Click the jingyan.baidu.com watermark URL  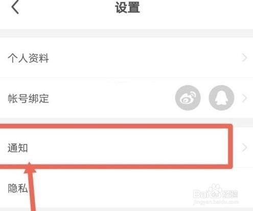pyautogui.click(x=216, y=202)
